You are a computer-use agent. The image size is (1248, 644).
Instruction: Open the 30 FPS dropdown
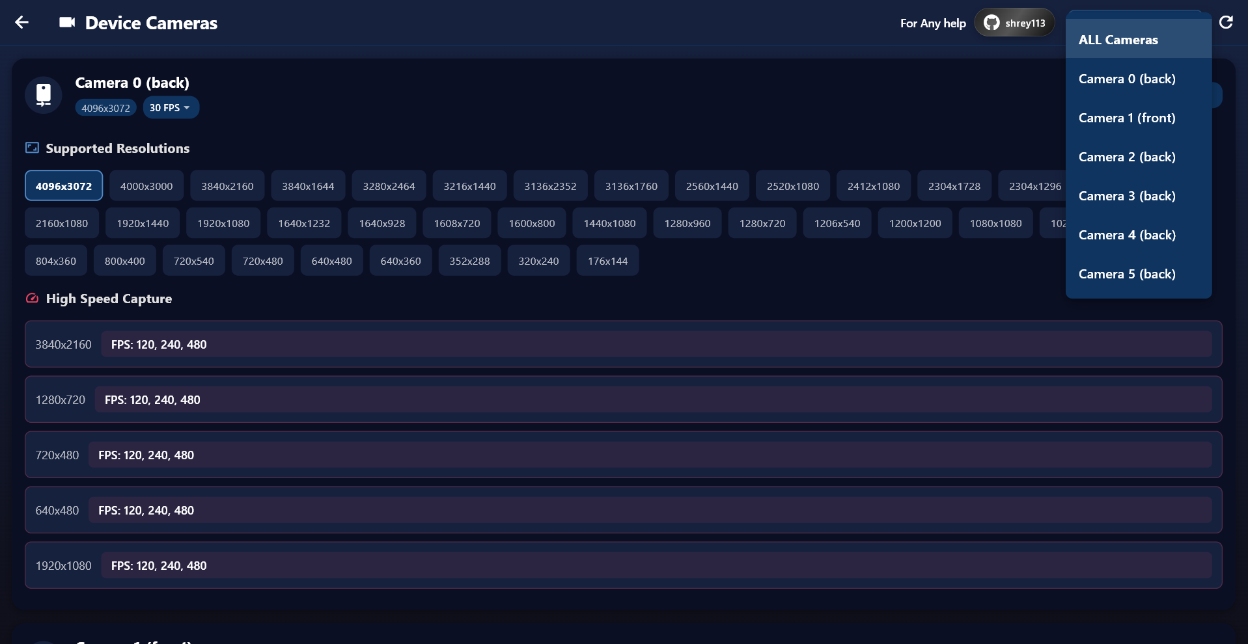[x=171, y=108]
